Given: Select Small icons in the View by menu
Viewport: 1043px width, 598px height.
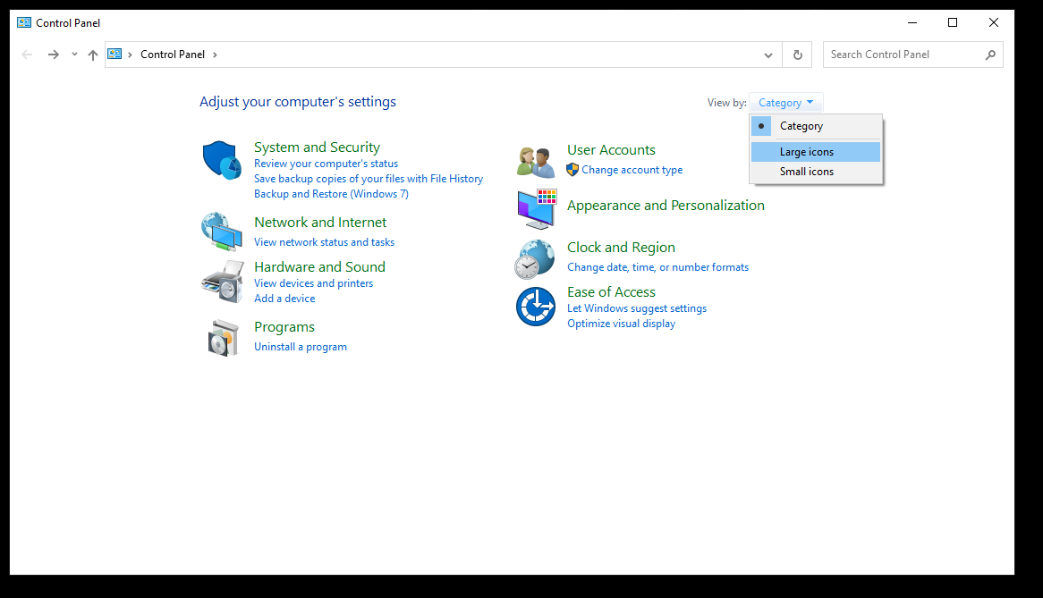Looking at the screenshot, I should coord(816,172).
